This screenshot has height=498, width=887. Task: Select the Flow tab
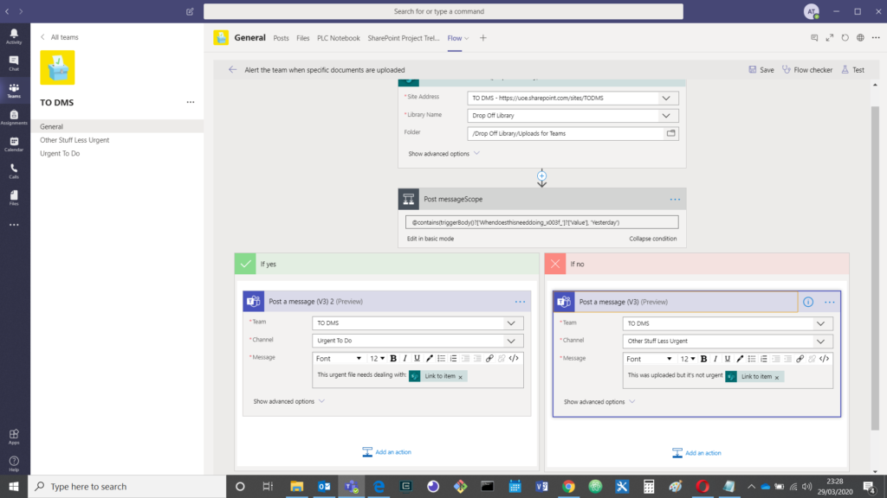tap(454, 38)
